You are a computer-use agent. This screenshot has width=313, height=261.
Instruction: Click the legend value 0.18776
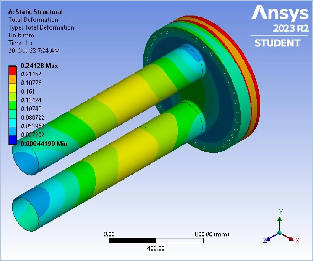tap(31, 83)
